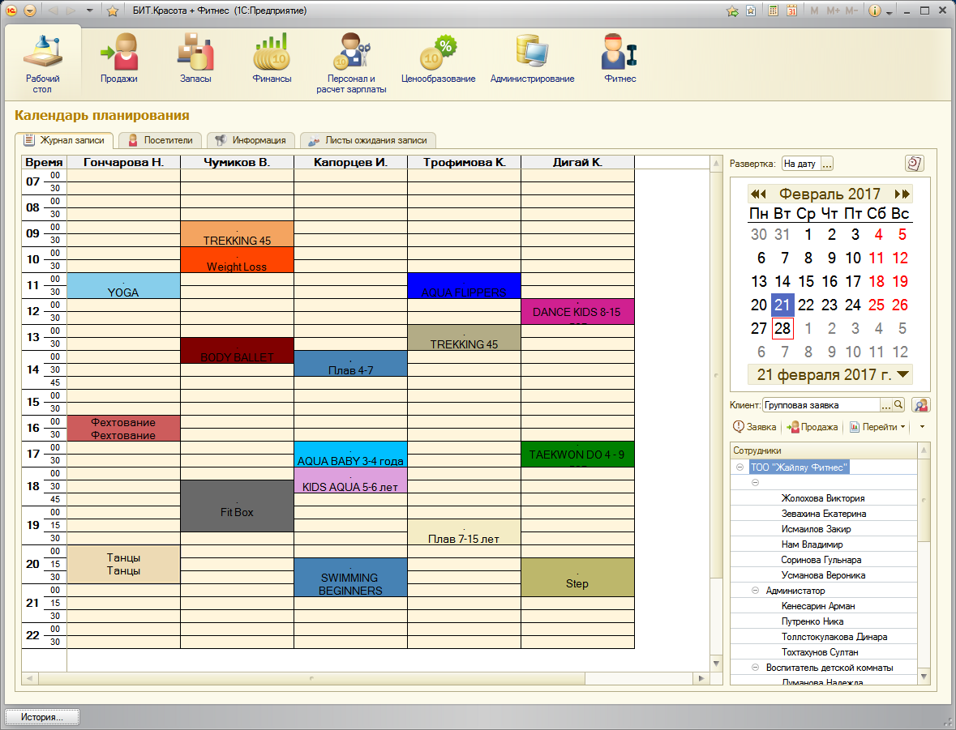
Task: Collapse the ТОО "Жайляу Фитнес" tree node
Action: tap(739, 467)
